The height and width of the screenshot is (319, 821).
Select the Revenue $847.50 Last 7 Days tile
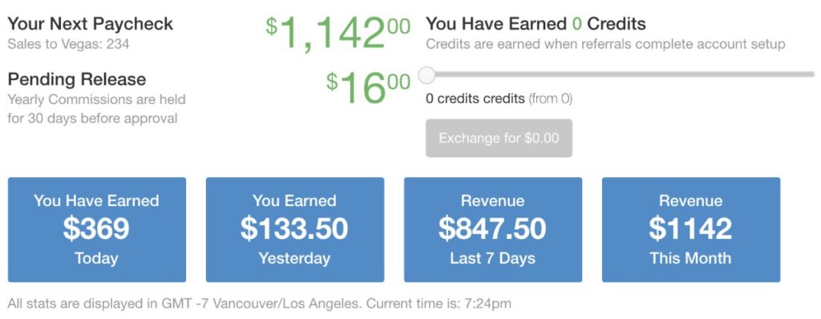493,229
